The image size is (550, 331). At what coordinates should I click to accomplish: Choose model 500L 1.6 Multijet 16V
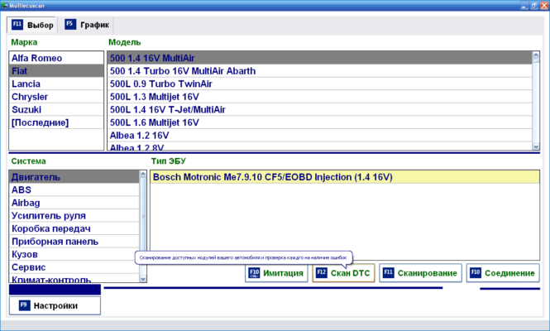[320, 122]
